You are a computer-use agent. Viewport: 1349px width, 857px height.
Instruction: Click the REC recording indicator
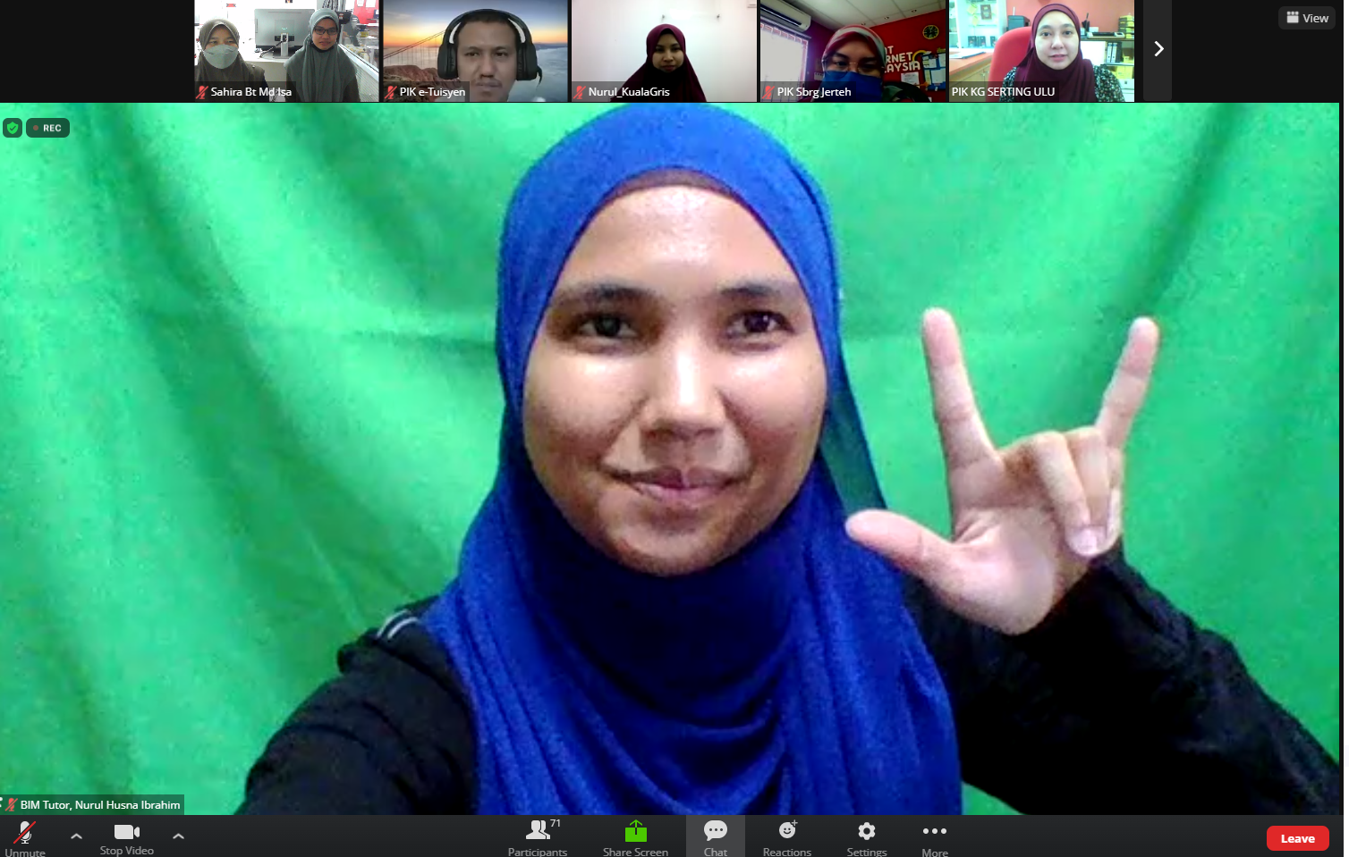48,128
